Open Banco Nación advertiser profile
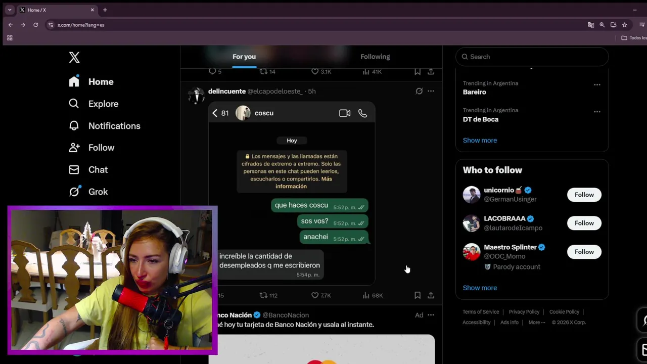This screenshot has width=647, height=364. tap(235, 315)
